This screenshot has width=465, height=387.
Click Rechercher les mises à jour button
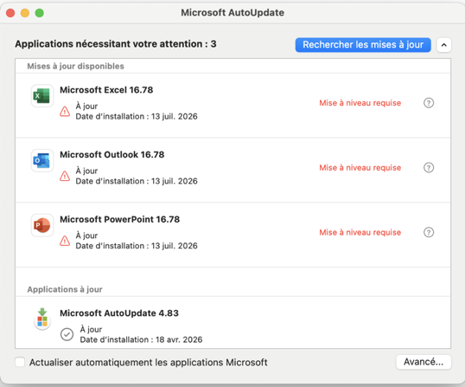click(363, 45)
